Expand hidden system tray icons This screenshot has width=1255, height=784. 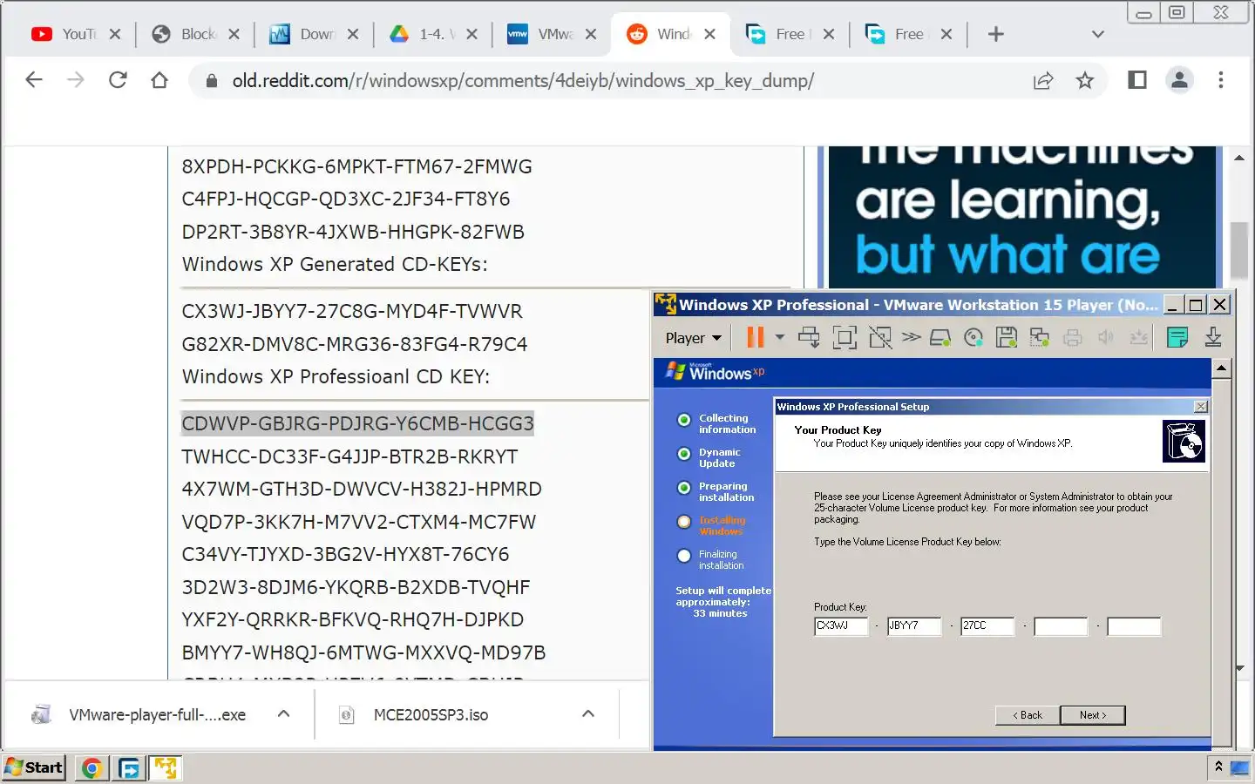tap(1218, 767)
